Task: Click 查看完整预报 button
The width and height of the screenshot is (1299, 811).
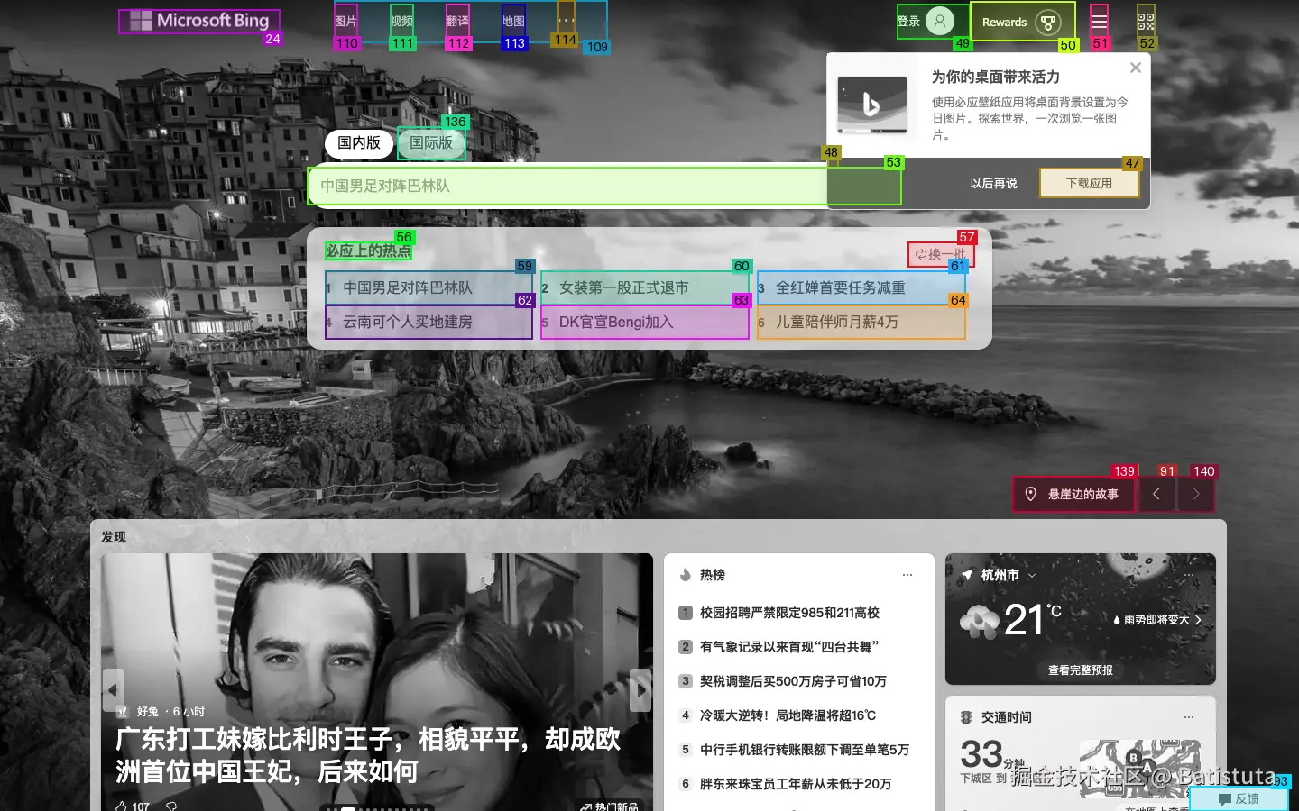Action: [1081, 670]
